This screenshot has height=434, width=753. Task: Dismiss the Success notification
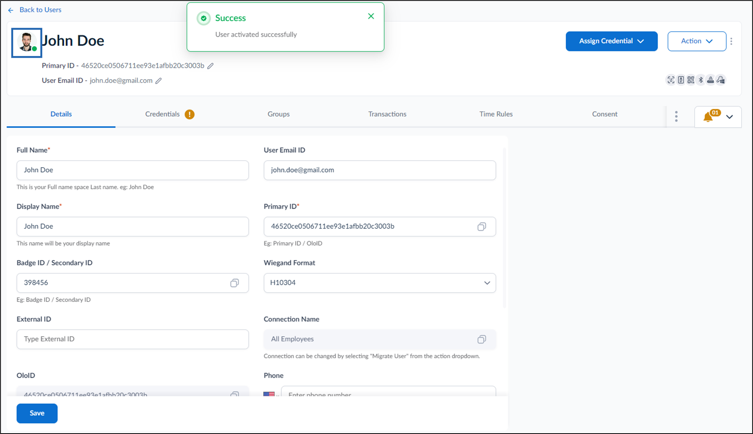click(371, 16)
